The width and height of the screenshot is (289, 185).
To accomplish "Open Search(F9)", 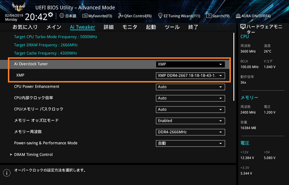I will tap(218, 16).
